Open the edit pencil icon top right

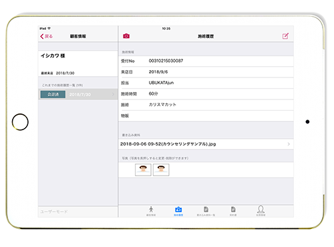click(285, 36)
